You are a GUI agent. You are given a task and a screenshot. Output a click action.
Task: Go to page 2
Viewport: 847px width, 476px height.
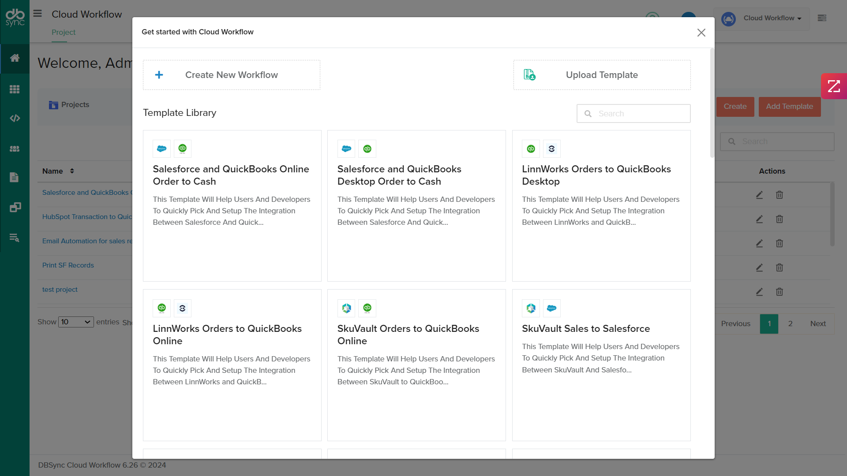click(791, 324)
